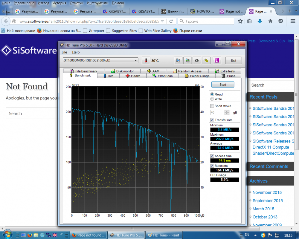Viewport: 299px width, 239px height.
Task: Open the Erase tab
Action: [x=228, y=76]
